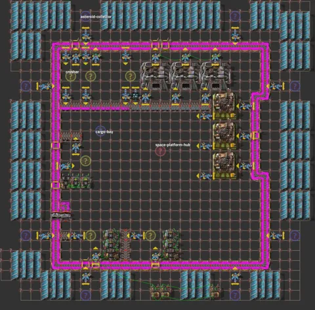Select the dark inserter above the inner belt
The width and height of the screenshot is (315, 310).
tap(135, 96)
